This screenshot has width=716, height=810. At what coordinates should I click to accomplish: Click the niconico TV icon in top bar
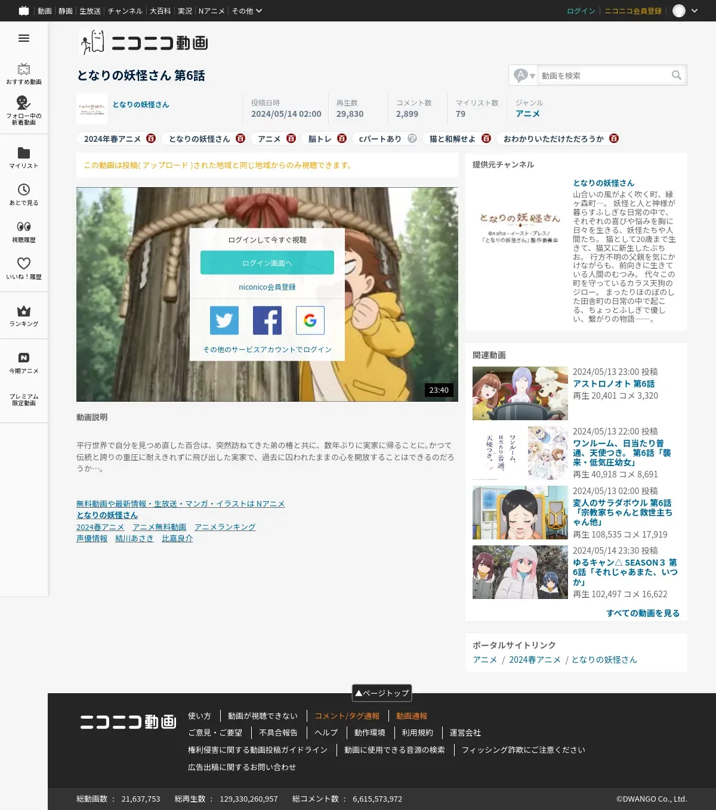tap(24, 11)
